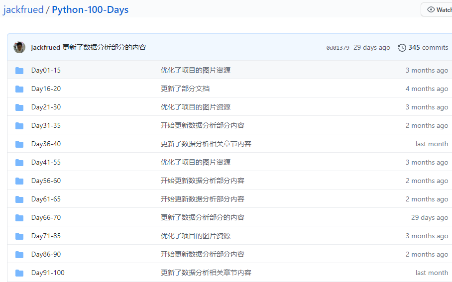Open the Day21-30 folder
This screenshot has height=282, width=452.
click(x=46, y=107)
